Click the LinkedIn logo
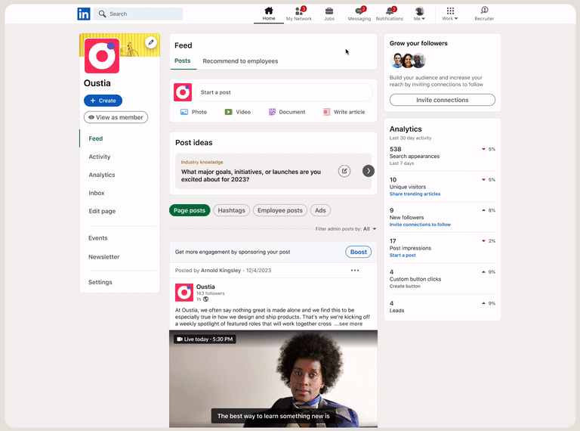Screen dimensions: 580x431 (x=84, y=14)
